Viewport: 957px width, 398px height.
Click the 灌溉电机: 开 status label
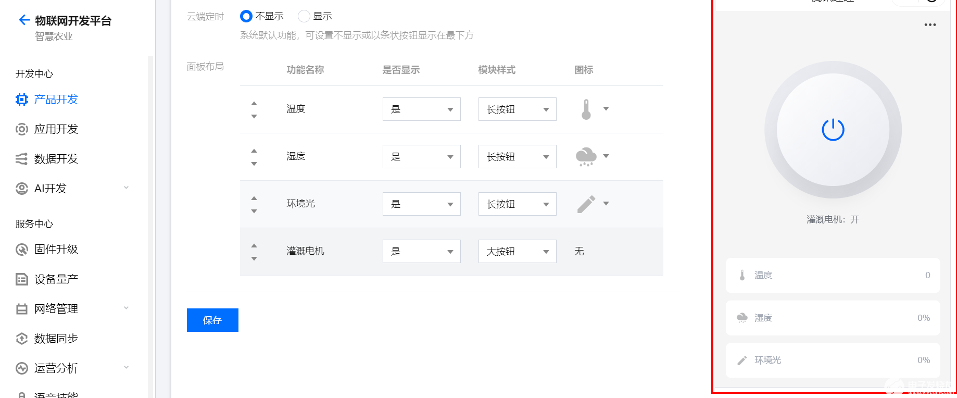pos(833,220)
